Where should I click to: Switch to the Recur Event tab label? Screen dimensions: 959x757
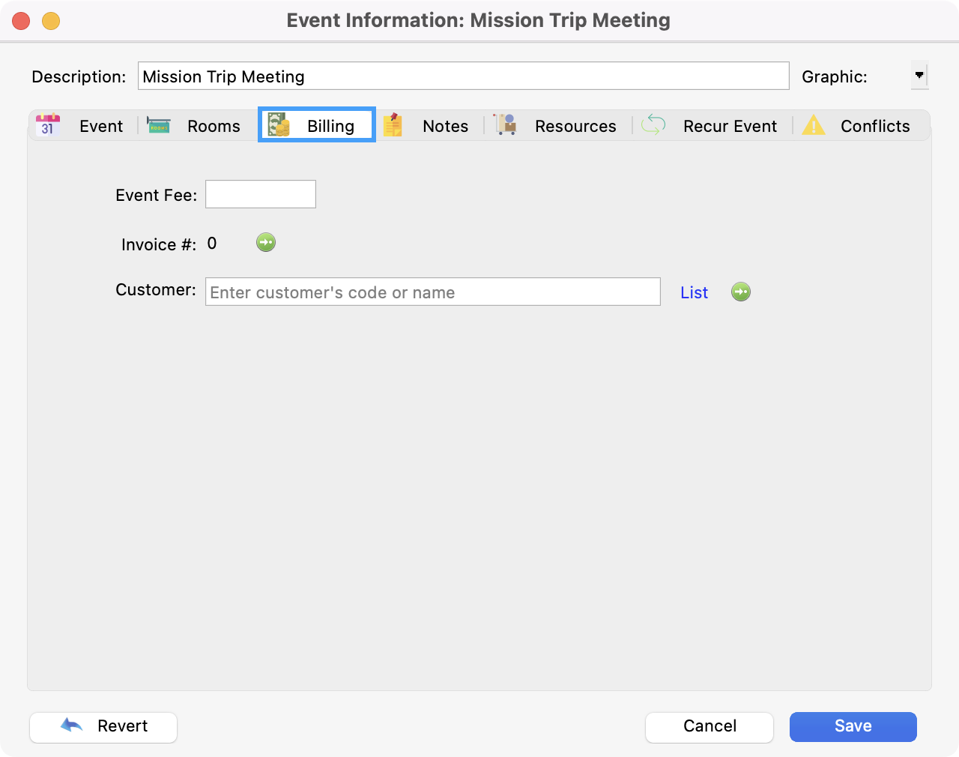pyautogui.click(x=730, y=126)
